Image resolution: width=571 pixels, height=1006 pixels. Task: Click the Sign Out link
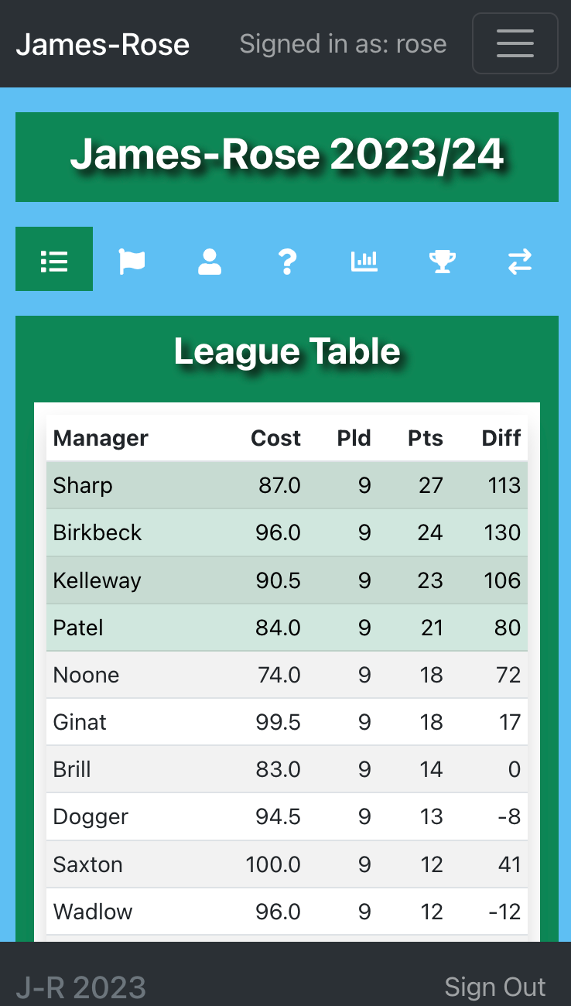495,987
